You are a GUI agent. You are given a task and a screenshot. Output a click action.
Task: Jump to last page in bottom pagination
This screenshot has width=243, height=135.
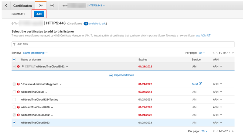[x=233, y=131]
